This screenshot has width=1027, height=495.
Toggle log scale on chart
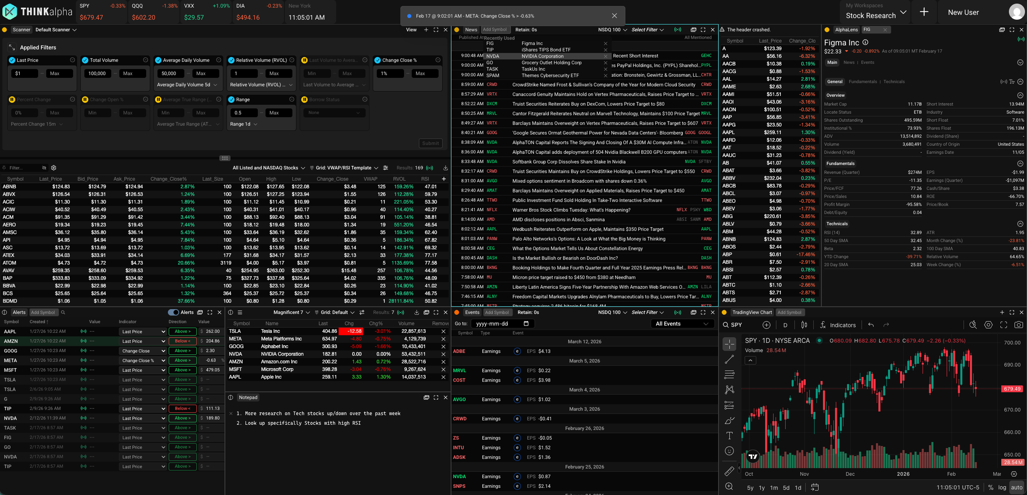1002,487
